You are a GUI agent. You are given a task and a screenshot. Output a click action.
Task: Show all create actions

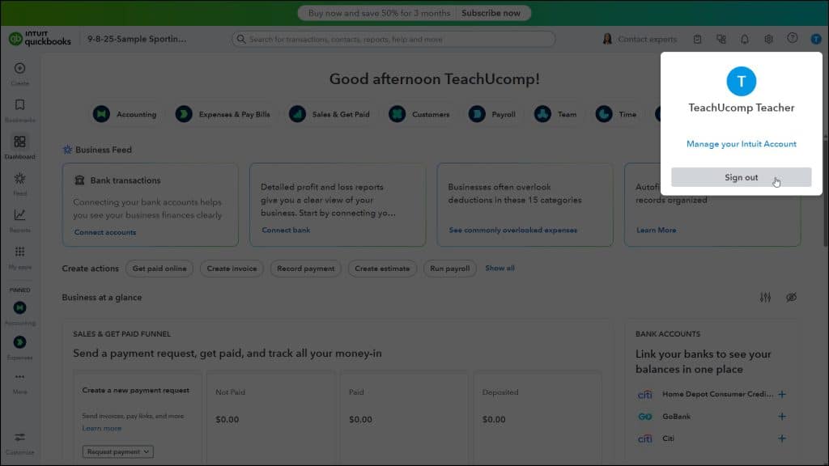500,268
